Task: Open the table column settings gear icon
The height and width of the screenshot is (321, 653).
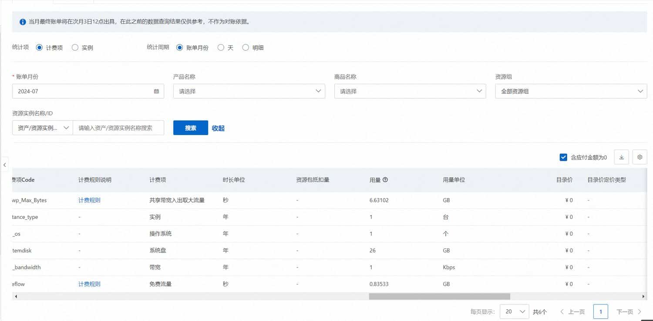Action: [640, 157]
